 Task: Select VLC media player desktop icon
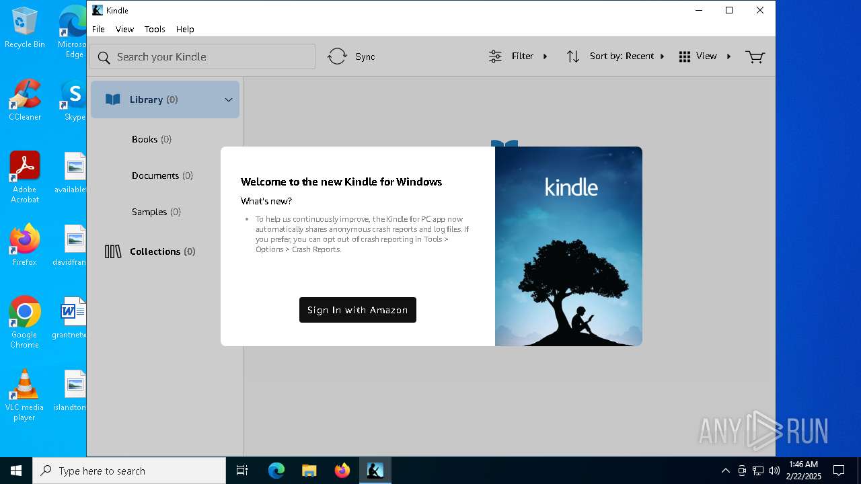click(x=25, y=395)
